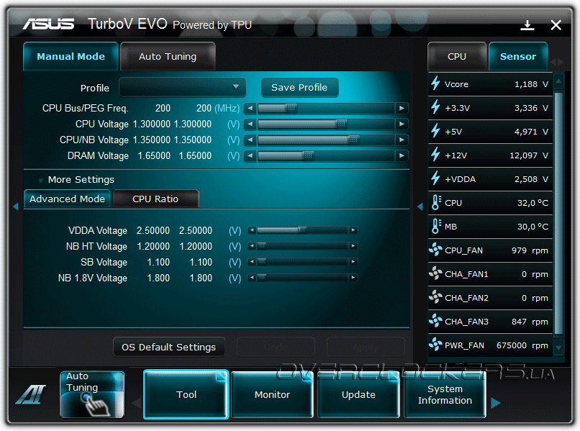
Task: Click the CHA_FAN2 fan icon
Action: point(436,297)
